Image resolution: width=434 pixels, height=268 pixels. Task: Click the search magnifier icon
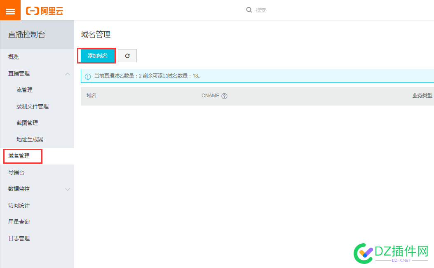click(249, 10)
